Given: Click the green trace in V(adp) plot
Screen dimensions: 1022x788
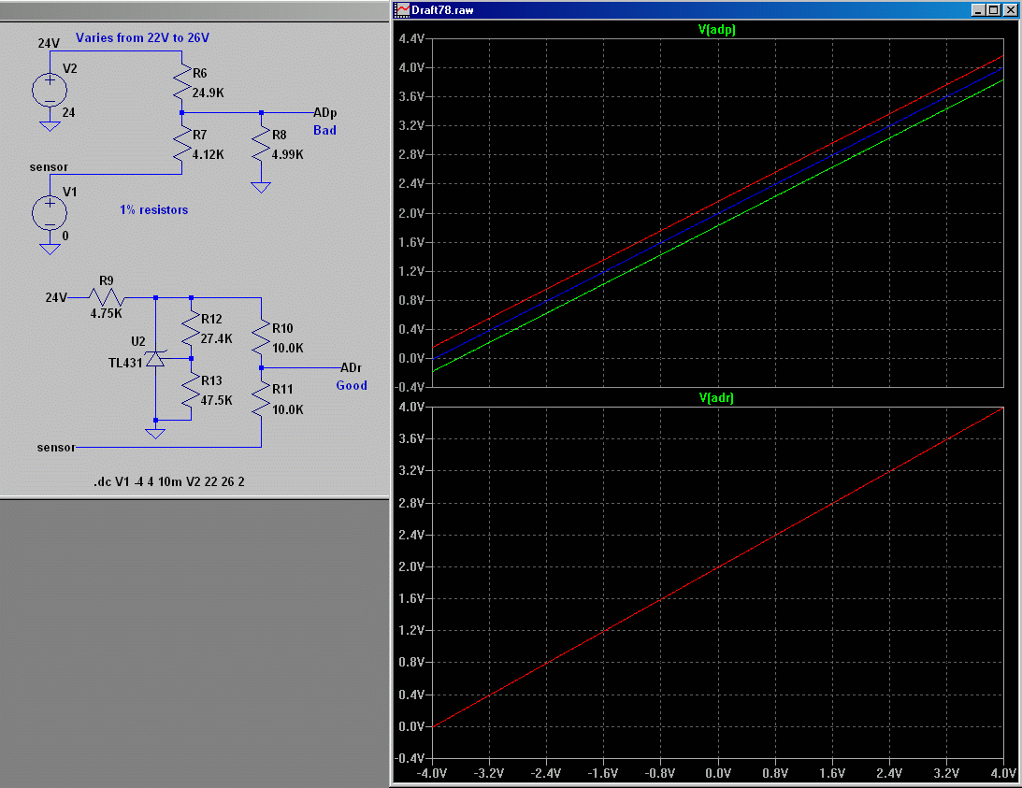Looking at the screenshot, I should (x=717, y=225).
